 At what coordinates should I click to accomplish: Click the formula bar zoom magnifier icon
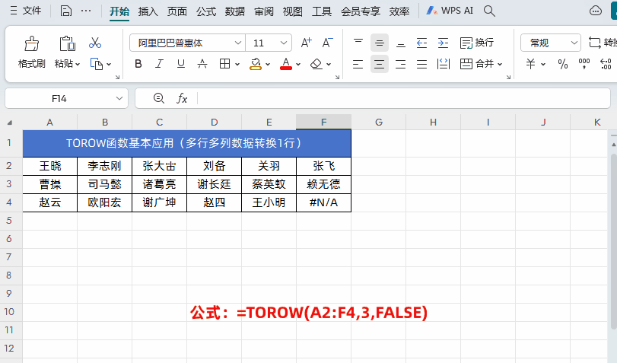click(158, 98)
